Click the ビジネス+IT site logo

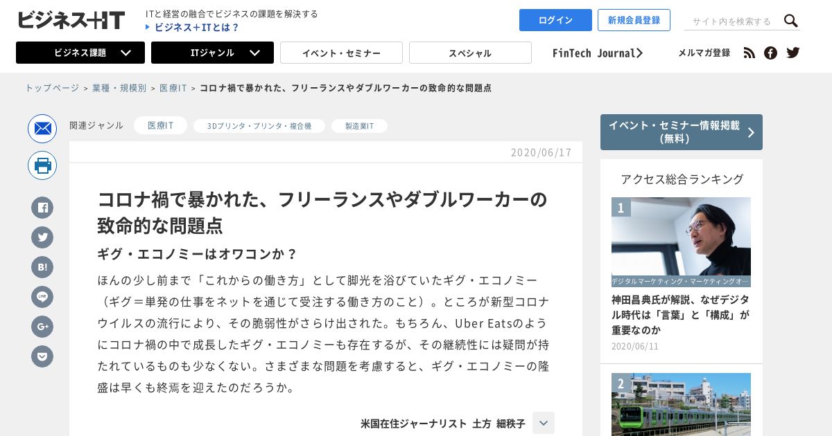click(x=71, y=20)
